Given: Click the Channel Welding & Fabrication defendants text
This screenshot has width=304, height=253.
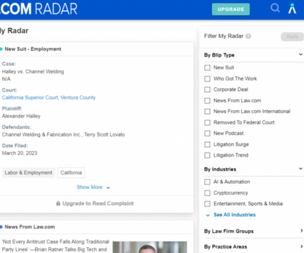Looking at the screenshot, I should (64, 135).
